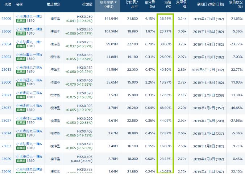Click the 68.69% premium cell
This screenshot has width=245, height=175.
pyautogui.click(x=166, y=107)
